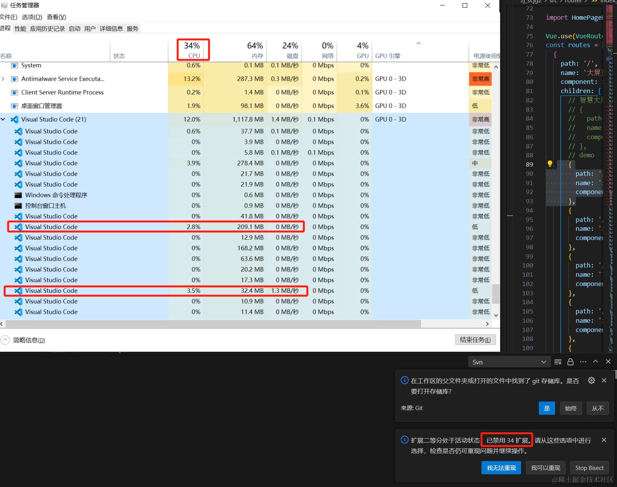Viewport: 617px width, 487px height.
Task: Click the Windows 命令处理程序 console icon
Action: click(x=18, y=195)
